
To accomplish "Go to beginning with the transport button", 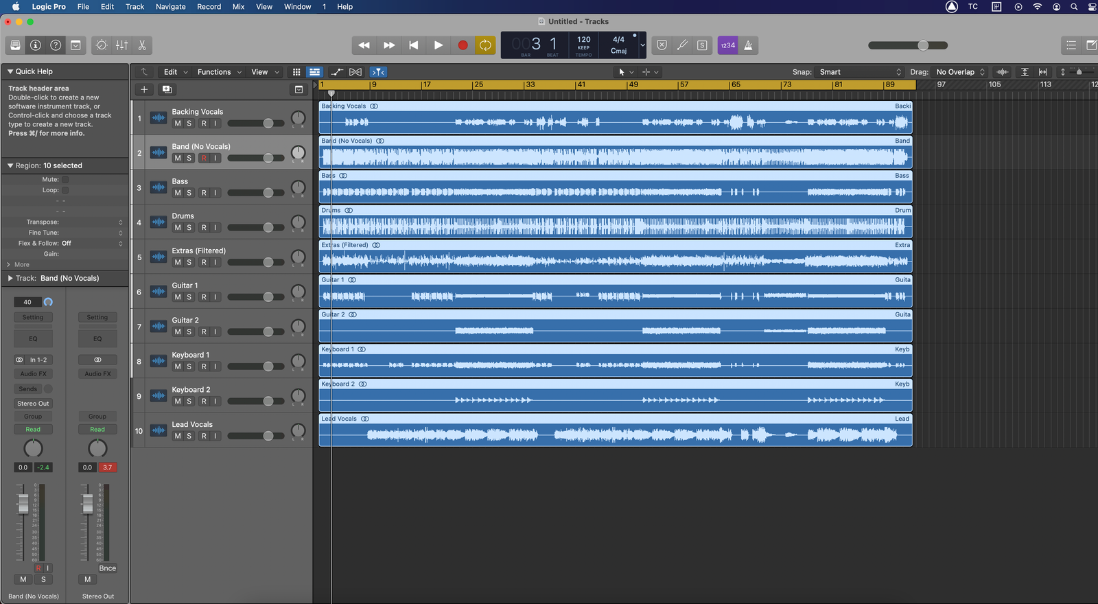I will 414,45.
